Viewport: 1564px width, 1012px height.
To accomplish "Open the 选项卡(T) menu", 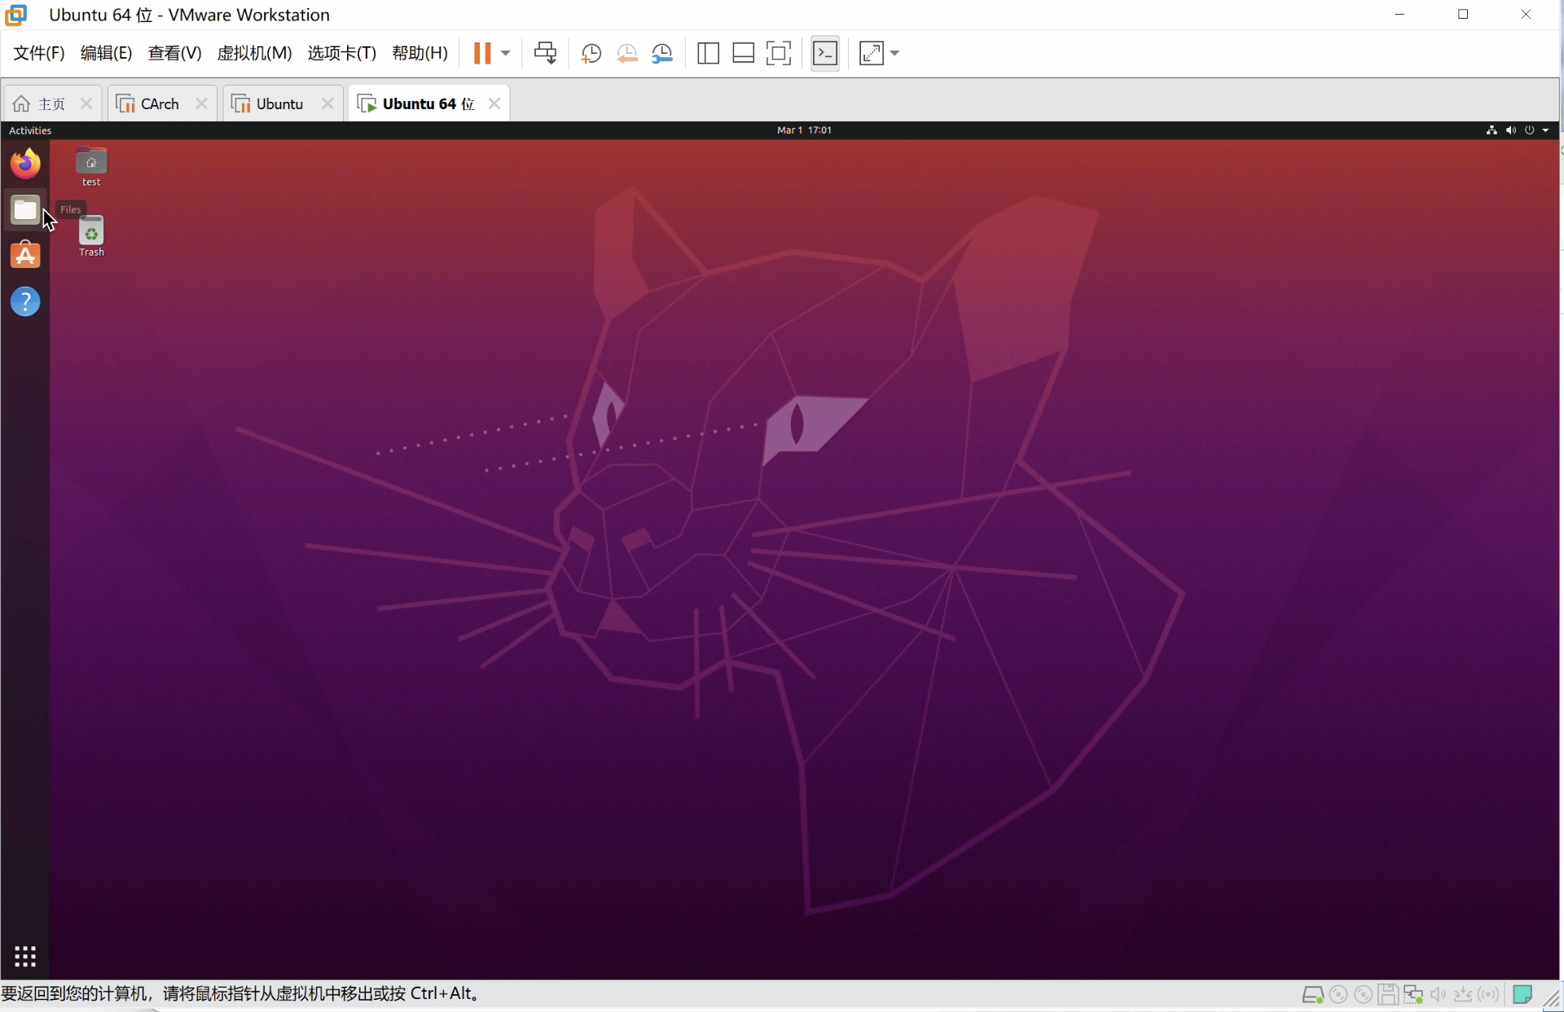I will pos(341,53).
